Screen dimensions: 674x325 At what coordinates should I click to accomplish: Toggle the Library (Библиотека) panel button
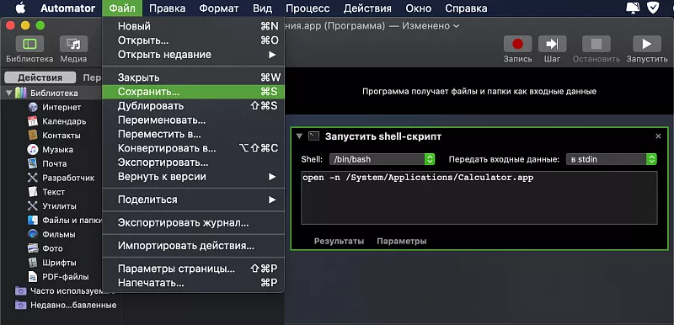[x=29, y=44]
